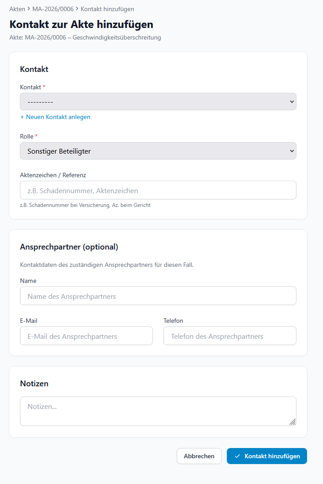
Task: Click the Aktenzeichen / Referenz field label
Action: [x=53, y=175]
